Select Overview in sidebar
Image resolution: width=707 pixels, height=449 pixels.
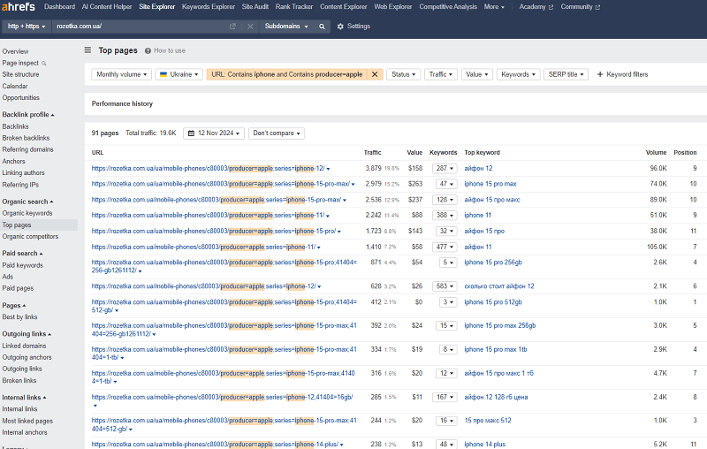pos(15,52)
